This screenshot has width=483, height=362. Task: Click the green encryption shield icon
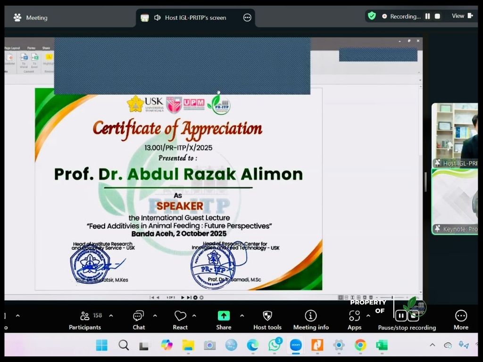pyautogui.click(x=372, y=16)
